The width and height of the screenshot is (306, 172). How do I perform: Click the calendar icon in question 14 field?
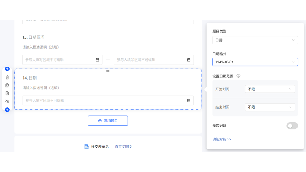(x=189, y=101)
